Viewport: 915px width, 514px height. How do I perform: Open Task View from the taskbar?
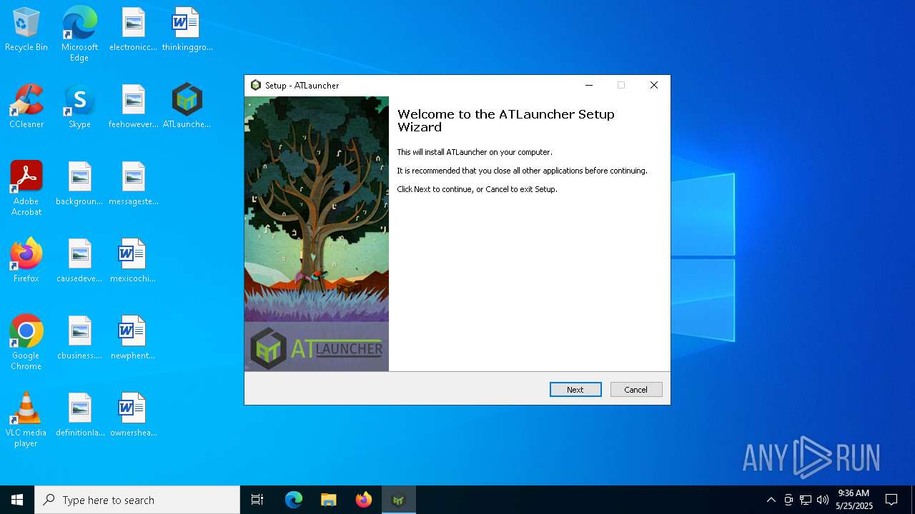click(257, 500)
